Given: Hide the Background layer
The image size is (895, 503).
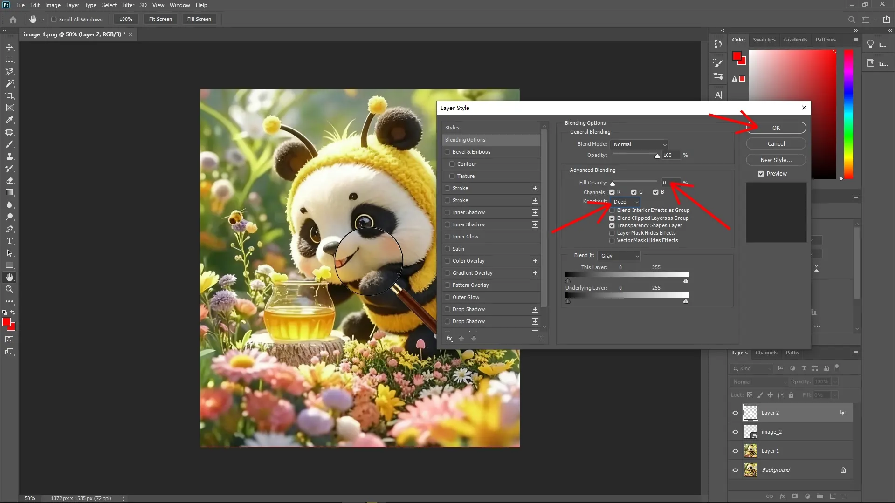Looking at the screenshot, I should 735,470.
